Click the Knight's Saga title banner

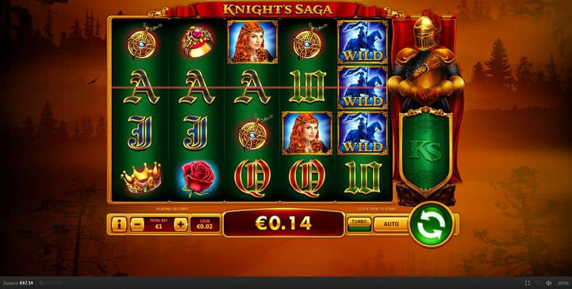(278, 9)
